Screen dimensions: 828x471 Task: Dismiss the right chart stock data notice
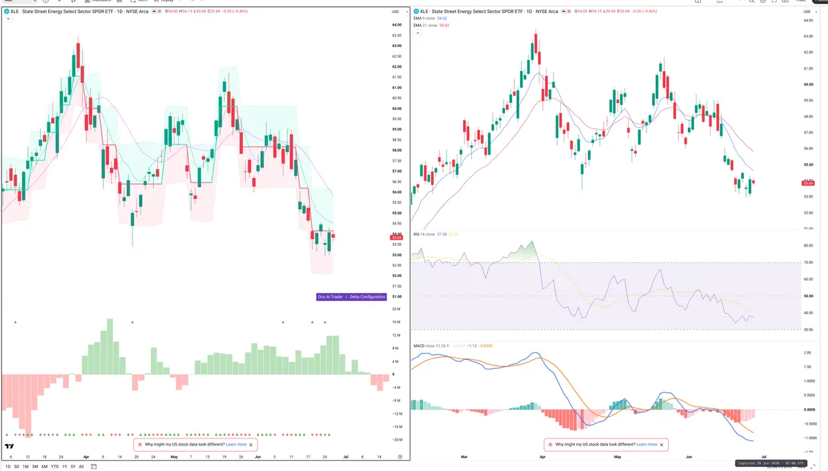click(662, 445)
